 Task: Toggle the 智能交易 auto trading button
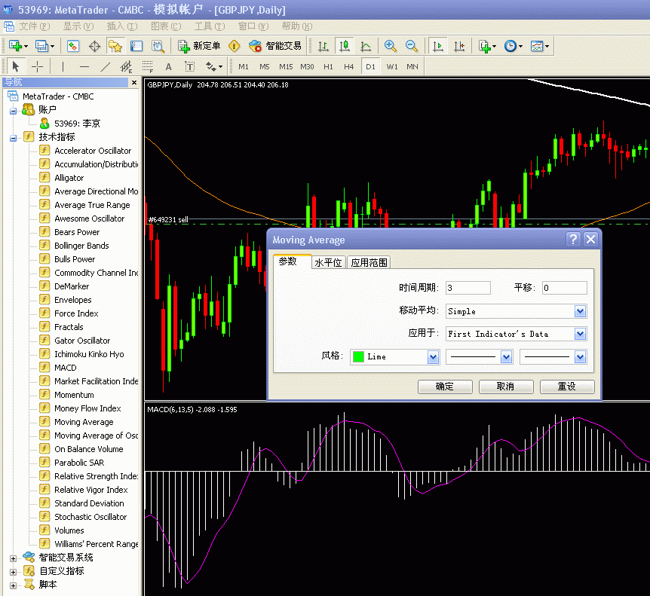275,46
